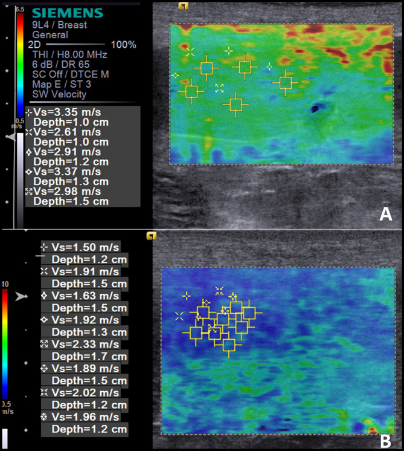This screenshot has width=404, height=451.
Task: Click the 'Vs=1.89 m/s' reading
Action: coord(85,368)
